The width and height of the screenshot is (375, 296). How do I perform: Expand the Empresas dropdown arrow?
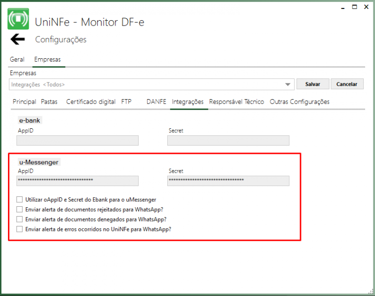coord(288,84)
